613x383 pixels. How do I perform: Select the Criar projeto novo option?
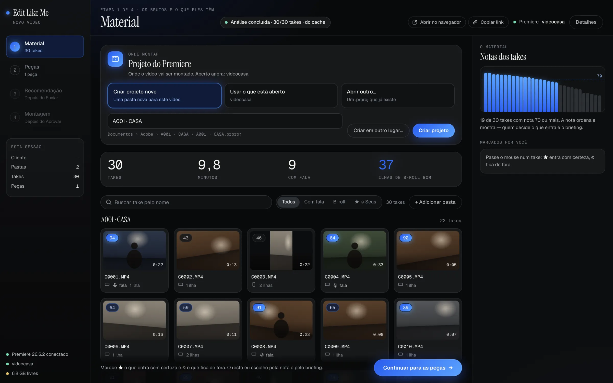point(164,95)
